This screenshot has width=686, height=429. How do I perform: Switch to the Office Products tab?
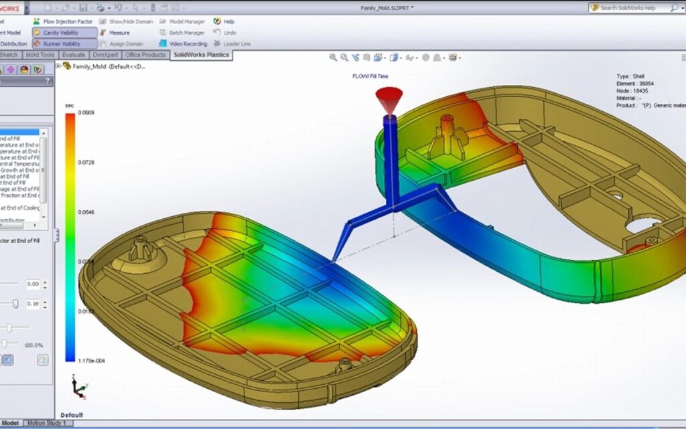(x=145, y=55)
